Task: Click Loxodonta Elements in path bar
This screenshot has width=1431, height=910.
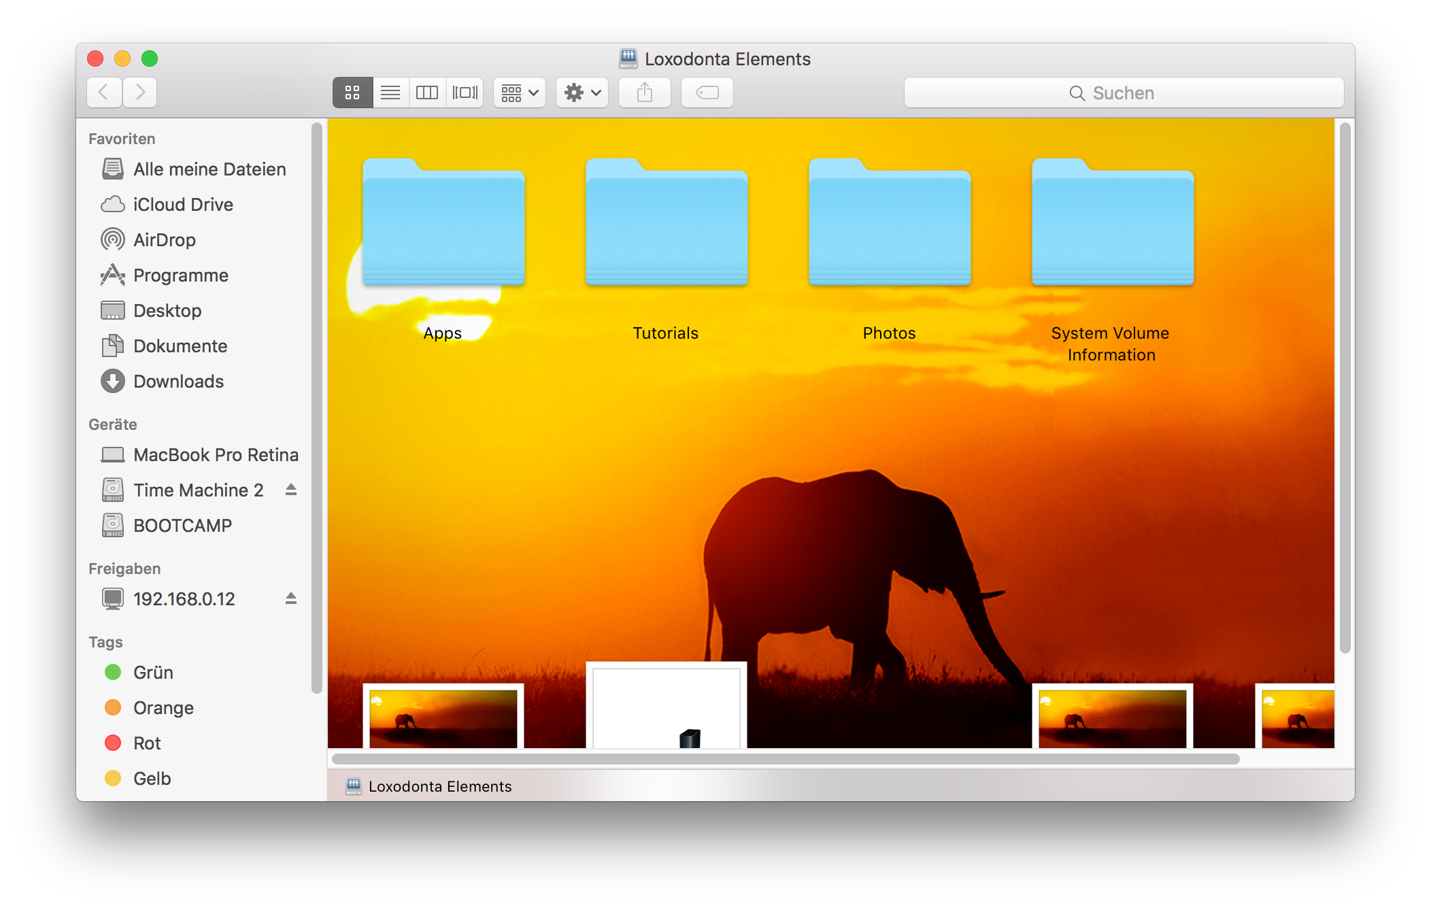Action: (x=439, y=787)
